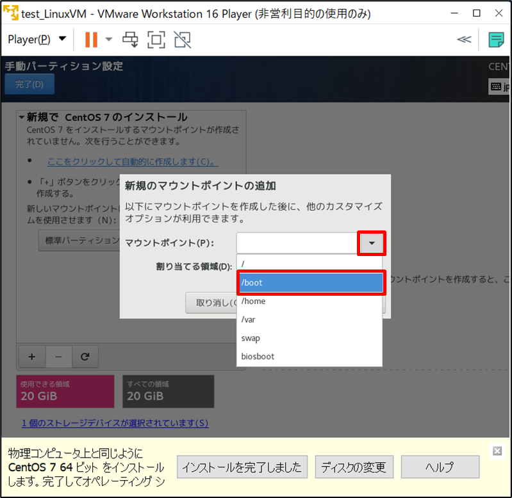
Task: Click the jp keyboard layout indicator
Action: 500,86
